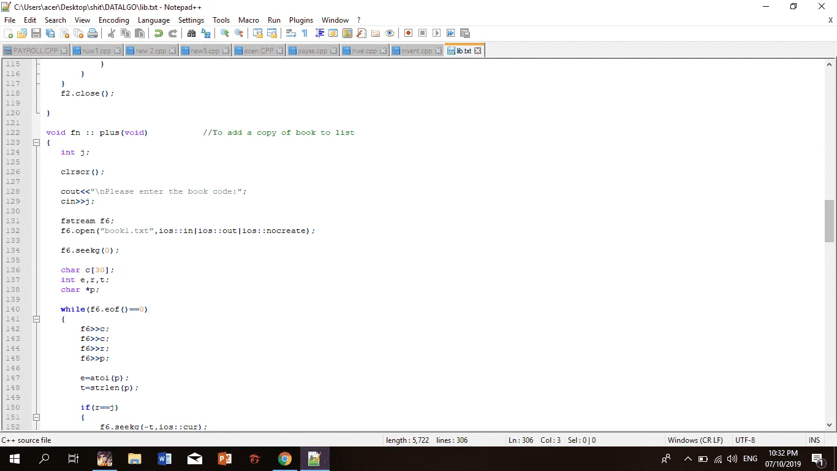This screenshot has width=837, height=471.
Task: Open the Windows Start button
Action: point(15,459)
